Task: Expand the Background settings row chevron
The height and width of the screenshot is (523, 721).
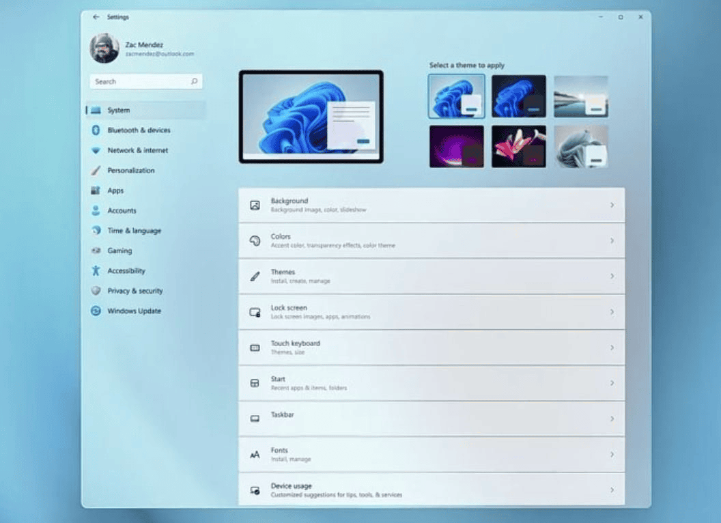Action: pyautogui.click(x=612, y=204)
